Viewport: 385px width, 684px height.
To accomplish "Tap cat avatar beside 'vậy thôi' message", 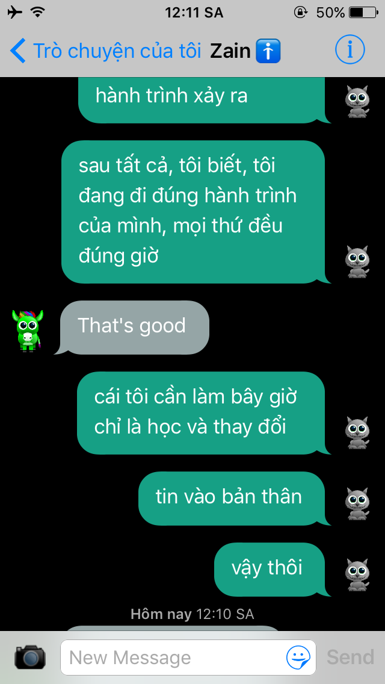I will click(357, 575).
